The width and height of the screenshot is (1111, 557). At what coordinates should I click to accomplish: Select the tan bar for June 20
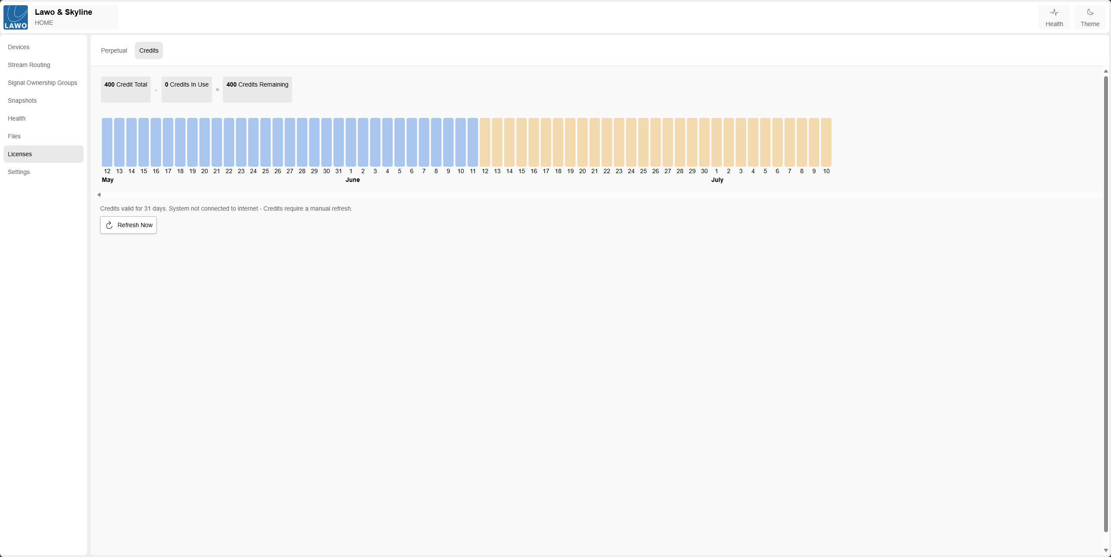click(x=582, y=142)
